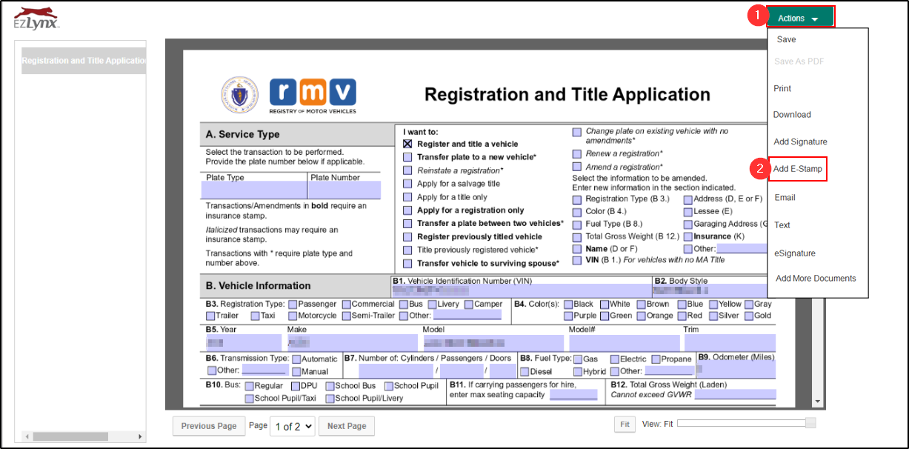This screenshot has width=909, height=449.
Task: Click the Plate Type input field
Action: point(254,190)
